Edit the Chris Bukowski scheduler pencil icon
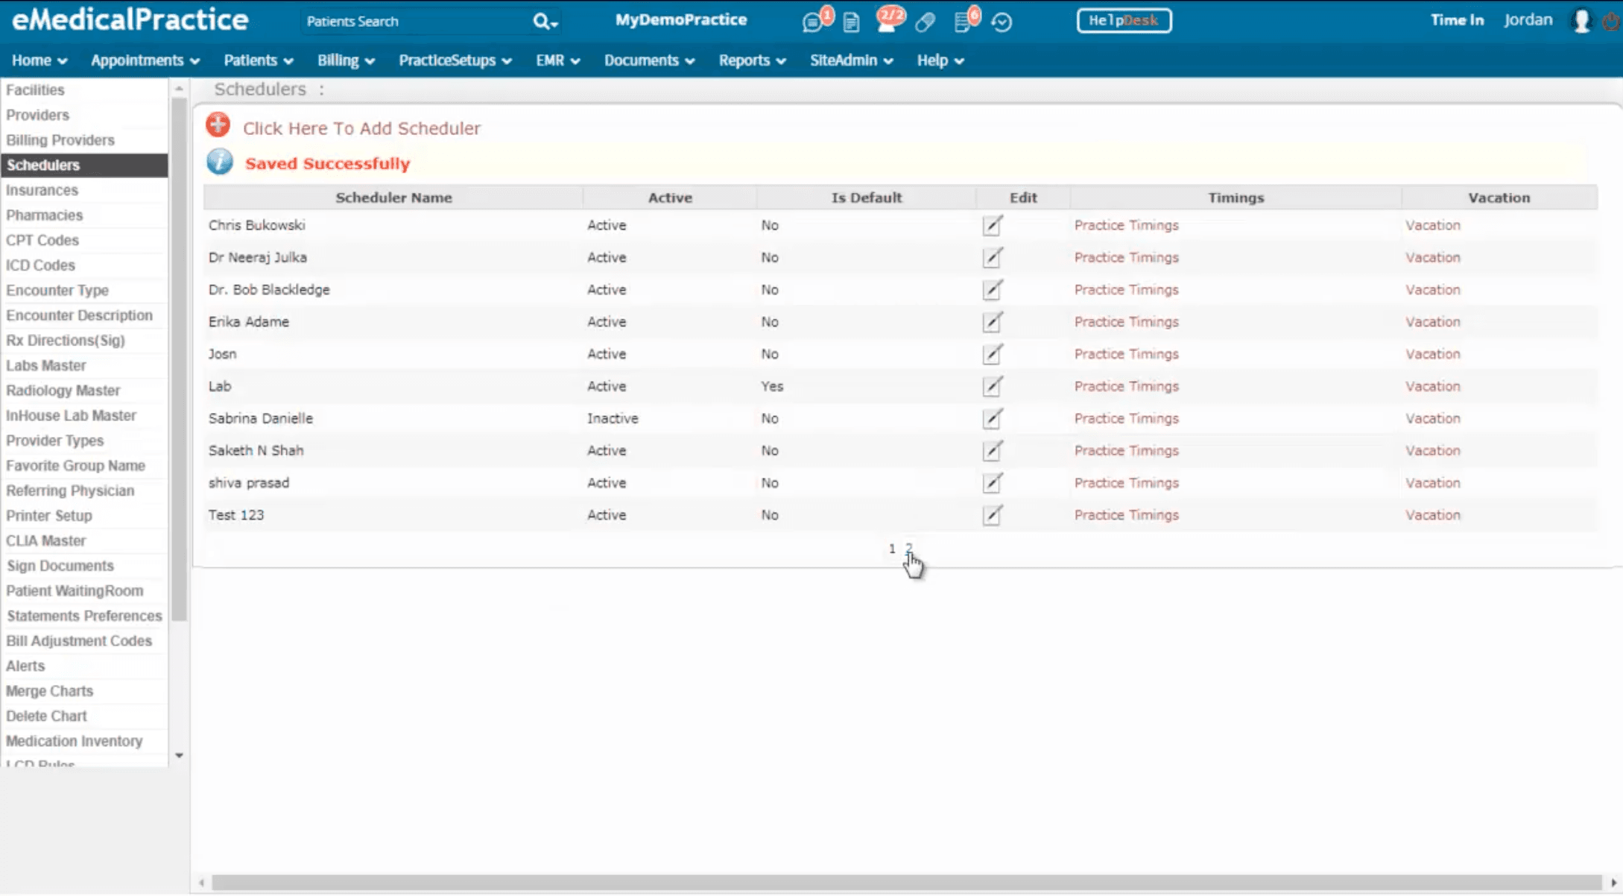 [992, 225]
